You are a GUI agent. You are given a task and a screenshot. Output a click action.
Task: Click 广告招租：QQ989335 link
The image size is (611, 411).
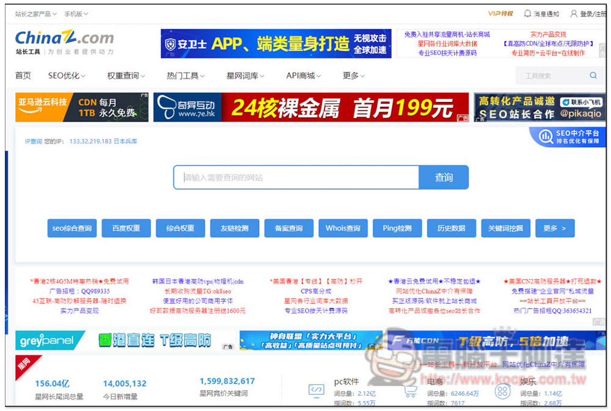(79, 291)
